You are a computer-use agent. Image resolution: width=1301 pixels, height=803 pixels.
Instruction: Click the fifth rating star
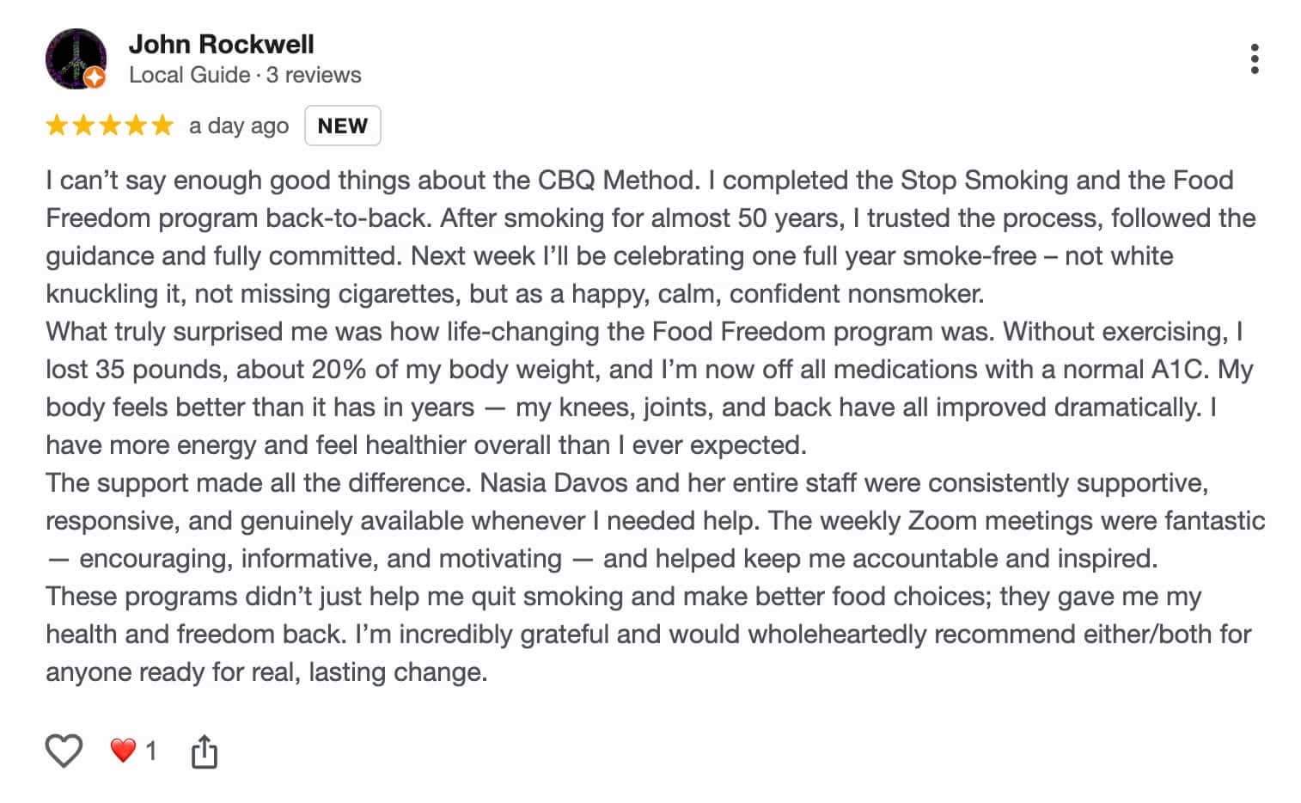click(162, 126)
